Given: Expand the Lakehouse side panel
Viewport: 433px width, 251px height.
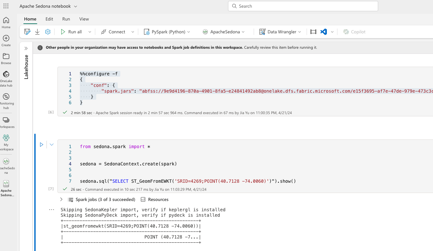Looking at the screenshot, I should pyautogui.click(x=26, y=48).
